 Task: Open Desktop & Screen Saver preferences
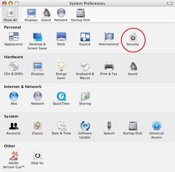[37, 41]
